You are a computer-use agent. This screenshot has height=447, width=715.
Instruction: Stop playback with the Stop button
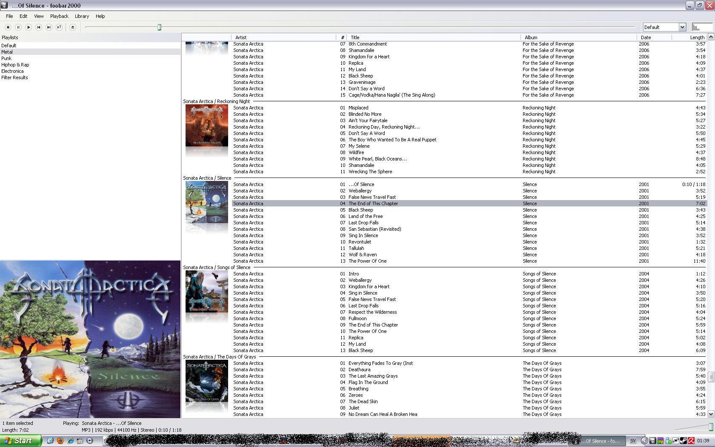(8, 27)
